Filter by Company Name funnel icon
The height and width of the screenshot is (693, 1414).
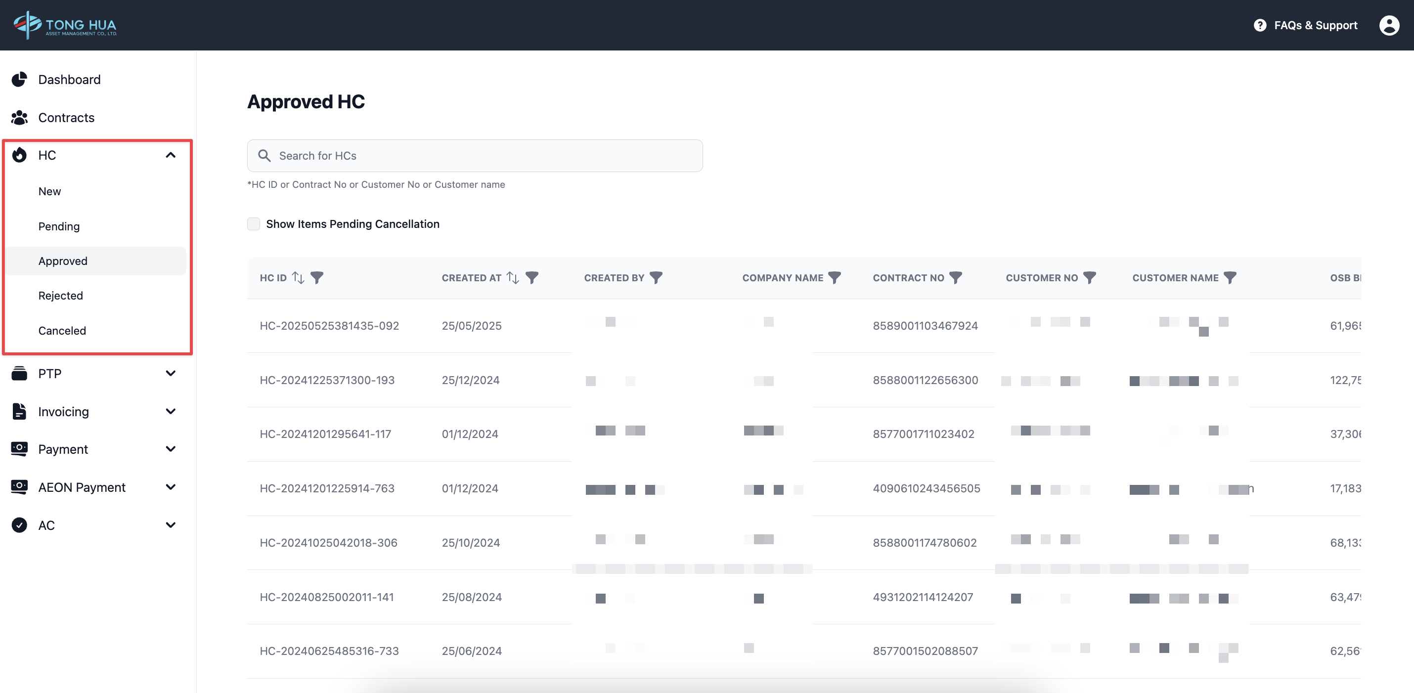(x=835, y=278)
